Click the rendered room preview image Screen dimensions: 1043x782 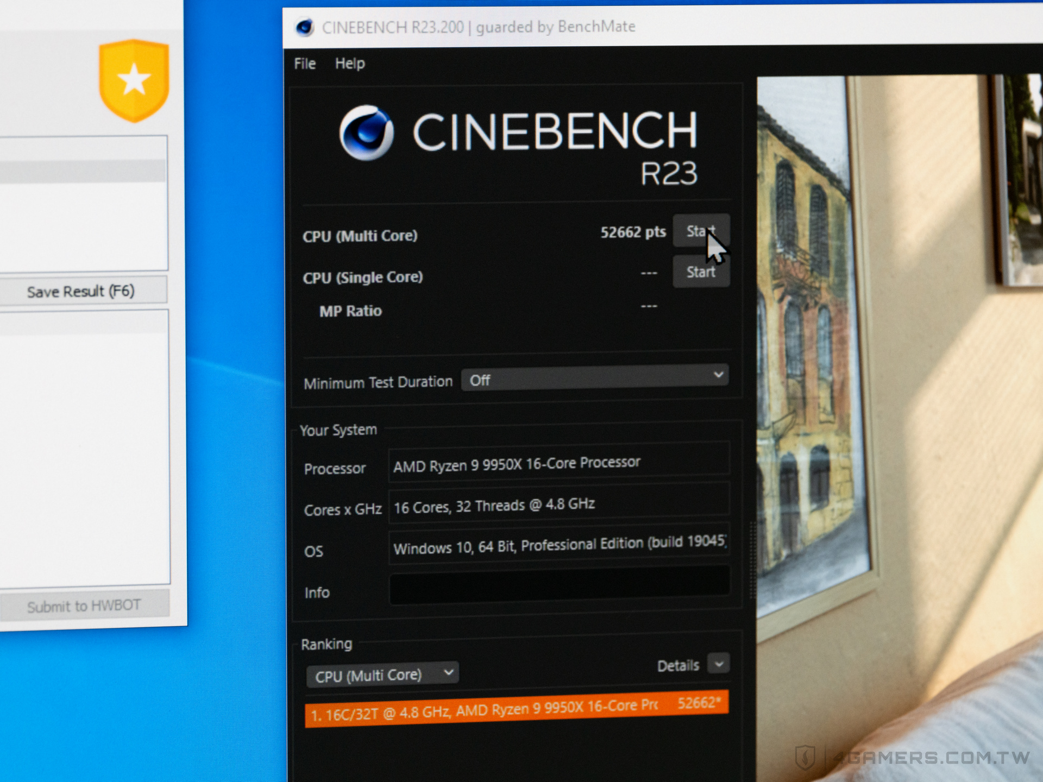899,429
